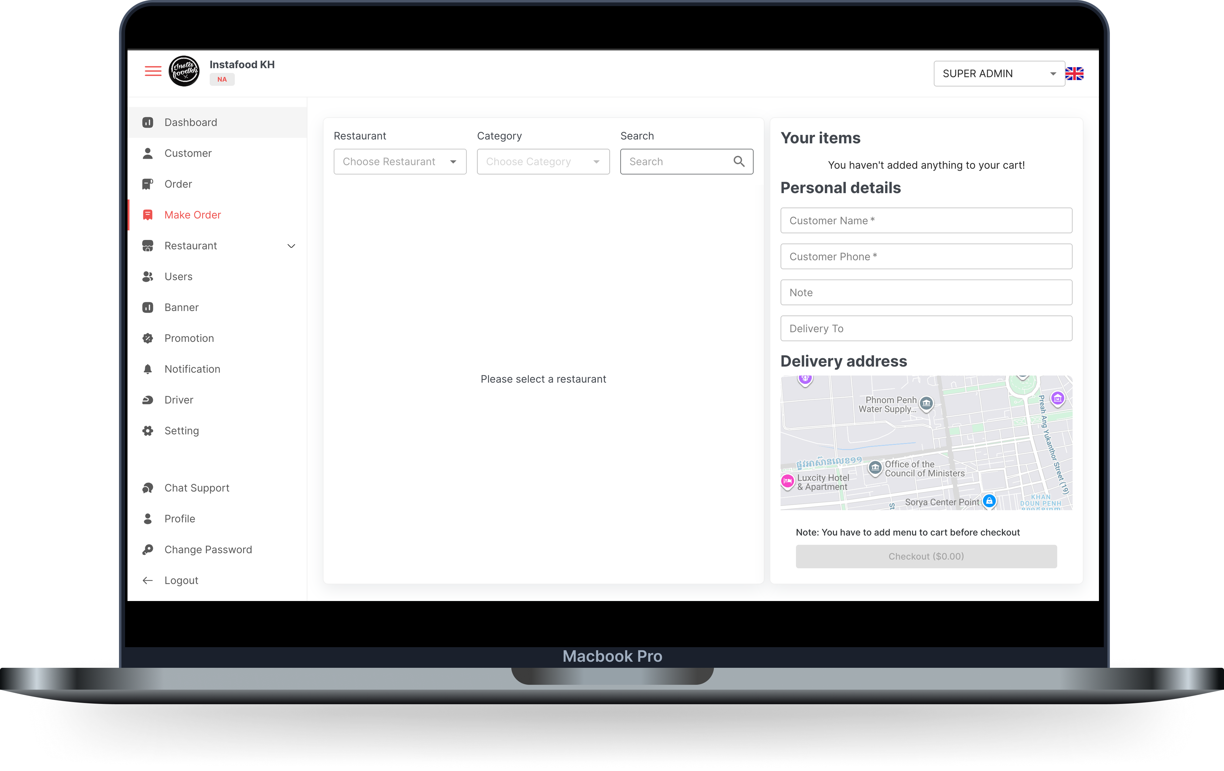Open the Setting menu item

click(x=217, y=431)
